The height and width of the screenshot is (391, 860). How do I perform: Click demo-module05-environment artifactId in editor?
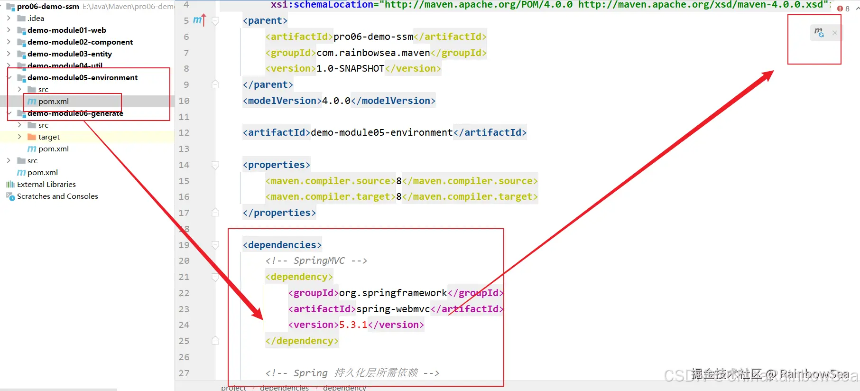[382, 132]
